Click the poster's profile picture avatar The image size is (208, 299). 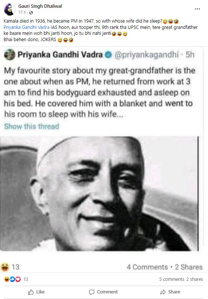point(10,9)
